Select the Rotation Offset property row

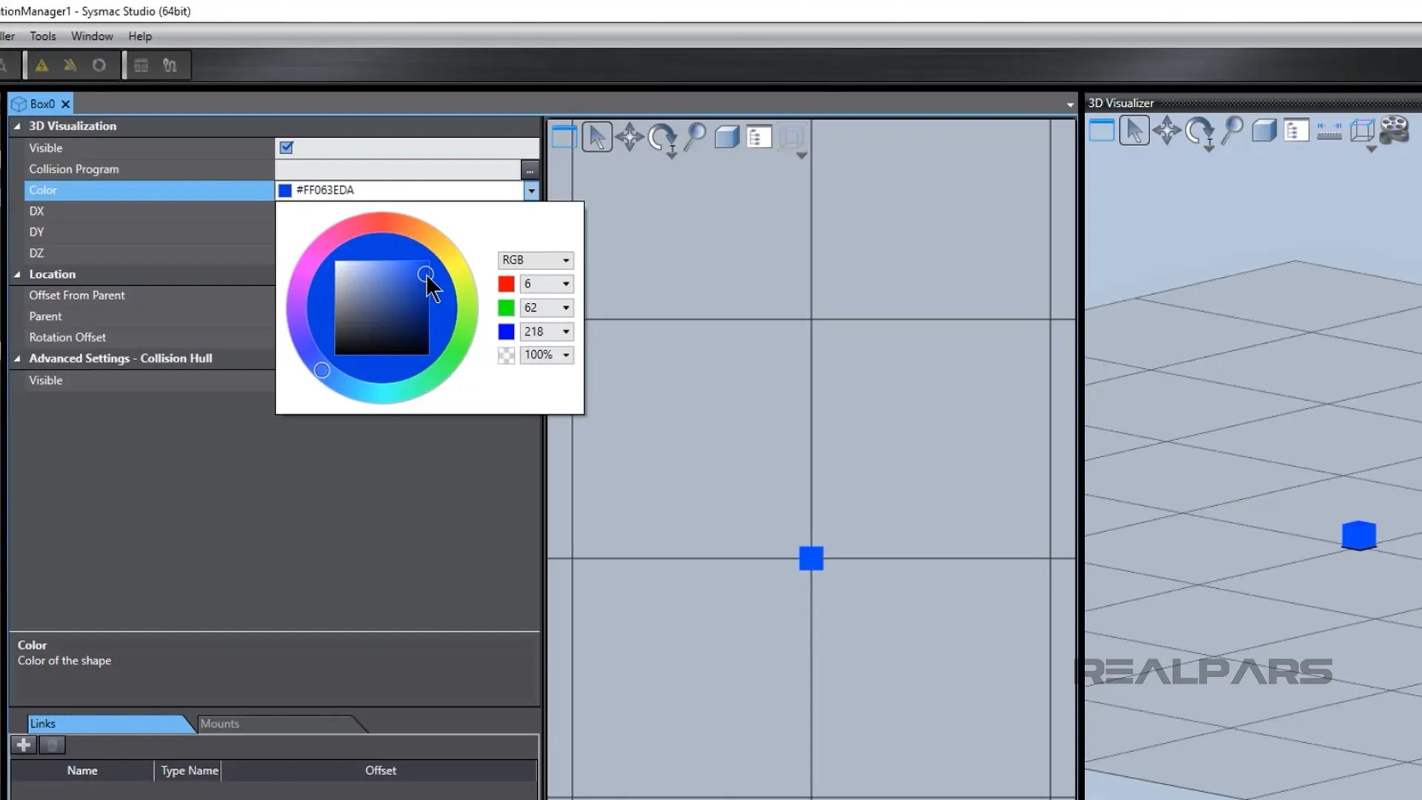pos(149,337)
